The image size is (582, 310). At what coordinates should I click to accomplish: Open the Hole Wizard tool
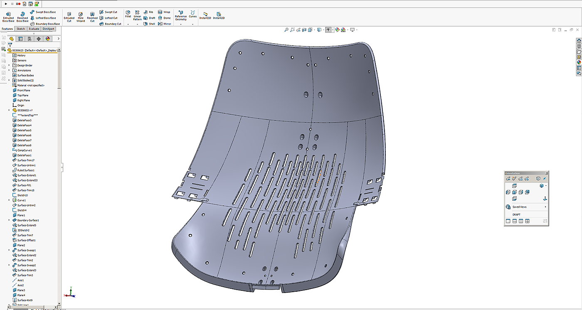[81, 16]
